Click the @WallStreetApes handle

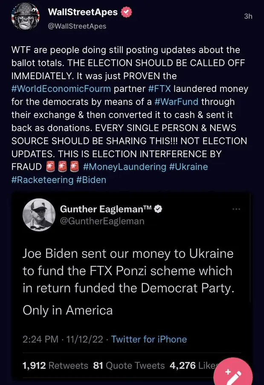(77, 26)
